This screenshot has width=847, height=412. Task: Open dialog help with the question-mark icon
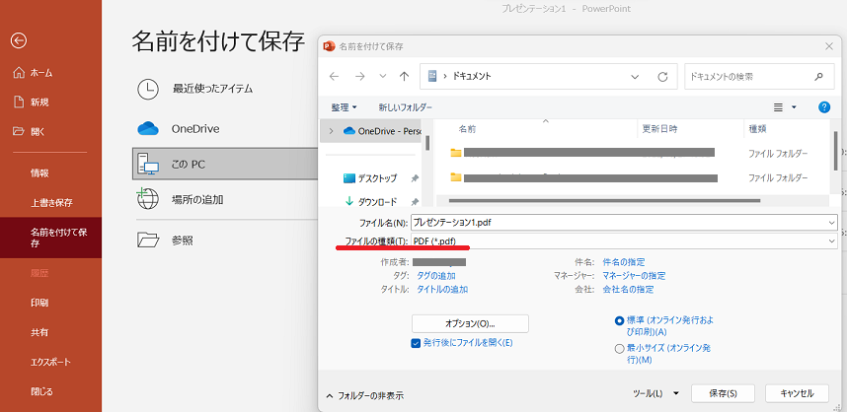point(824,107)
